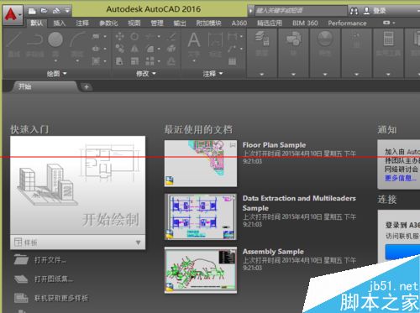Select the Circle tool in the Draw panel
This screenshot has width=420, height=313.
[55, 39]
